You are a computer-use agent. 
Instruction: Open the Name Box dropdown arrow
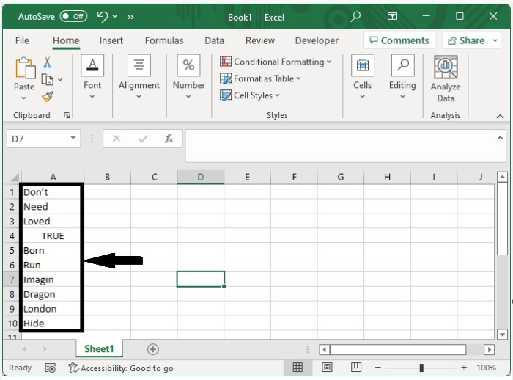click(x=73, y=138)
